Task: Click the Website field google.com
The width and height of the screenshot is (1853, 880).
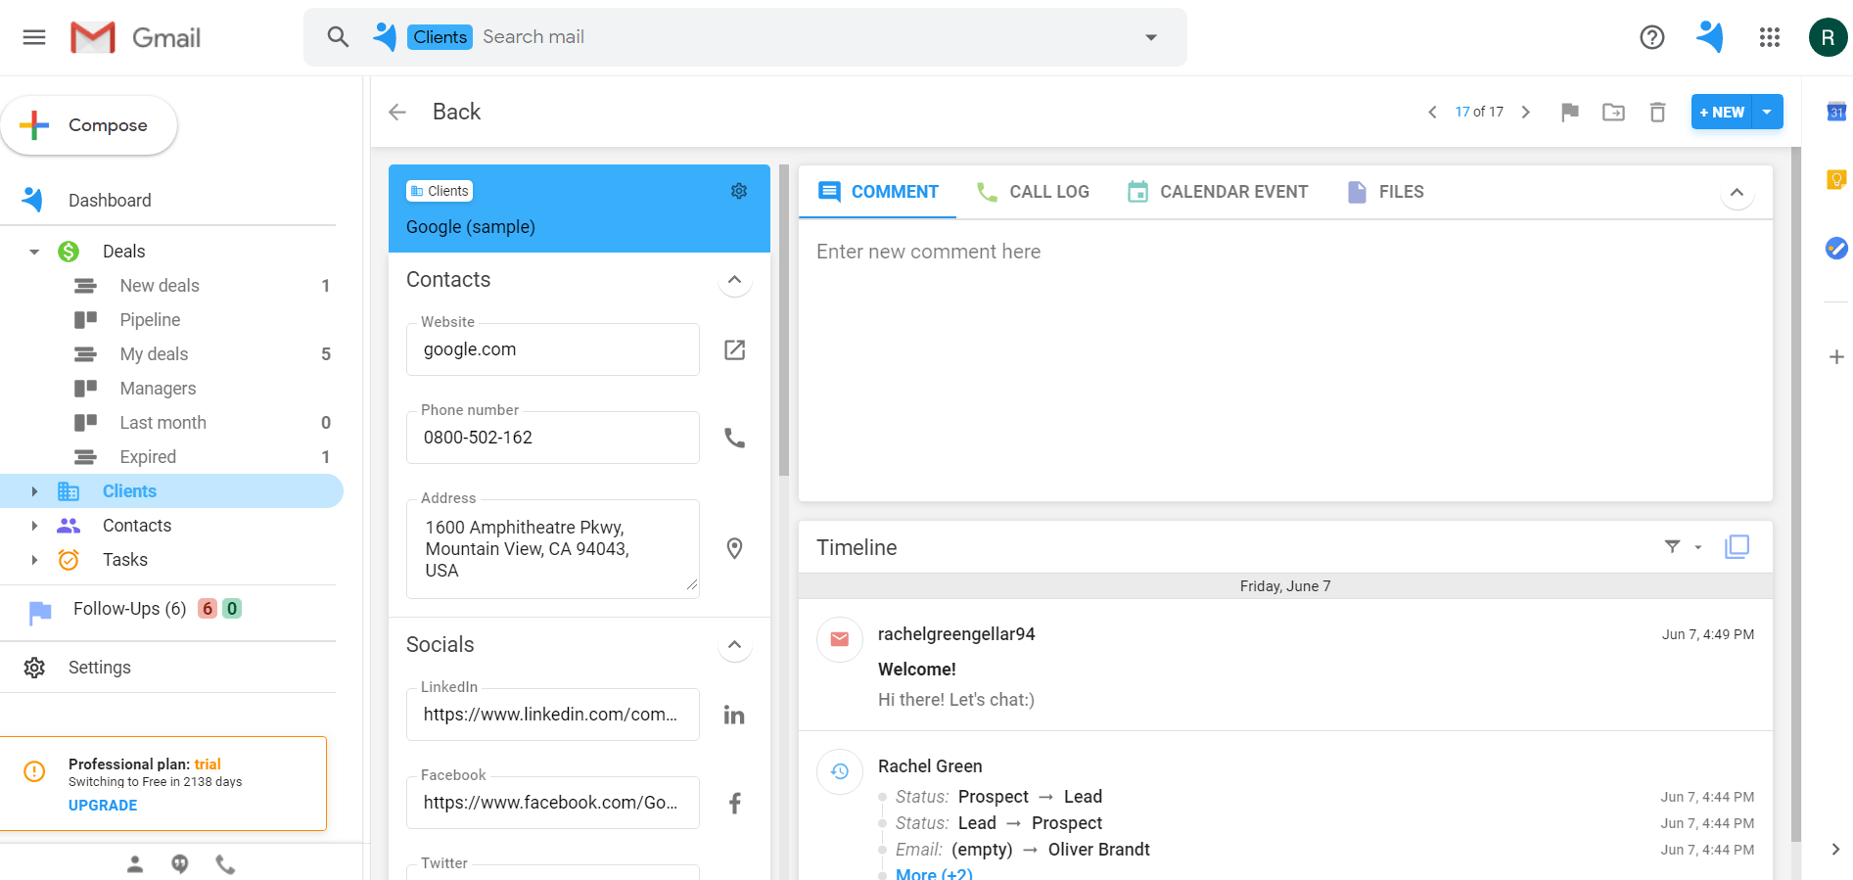Action: pos(553,349)
